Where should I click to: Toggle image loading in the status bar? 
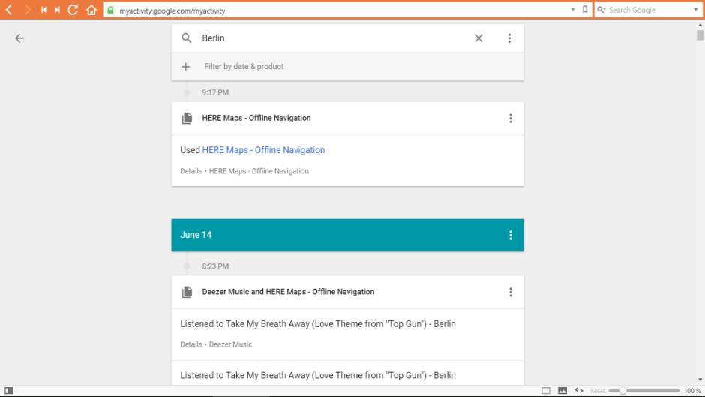(562, 391)
